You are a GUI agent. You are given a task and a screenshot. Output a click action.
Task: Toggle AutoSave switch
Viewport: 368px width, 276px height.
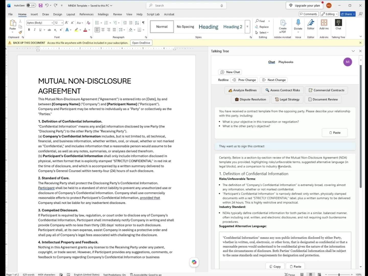pos(31,5)
